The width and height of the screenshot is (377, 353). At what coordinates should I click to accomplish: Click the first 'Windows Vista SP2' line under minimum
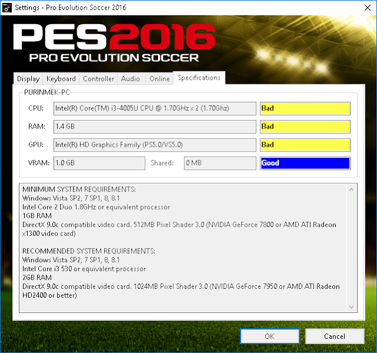pos(71,198)
